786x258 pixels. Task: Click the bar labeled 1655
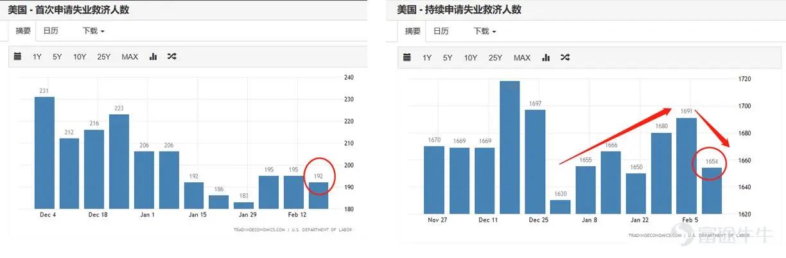(586, 190)
